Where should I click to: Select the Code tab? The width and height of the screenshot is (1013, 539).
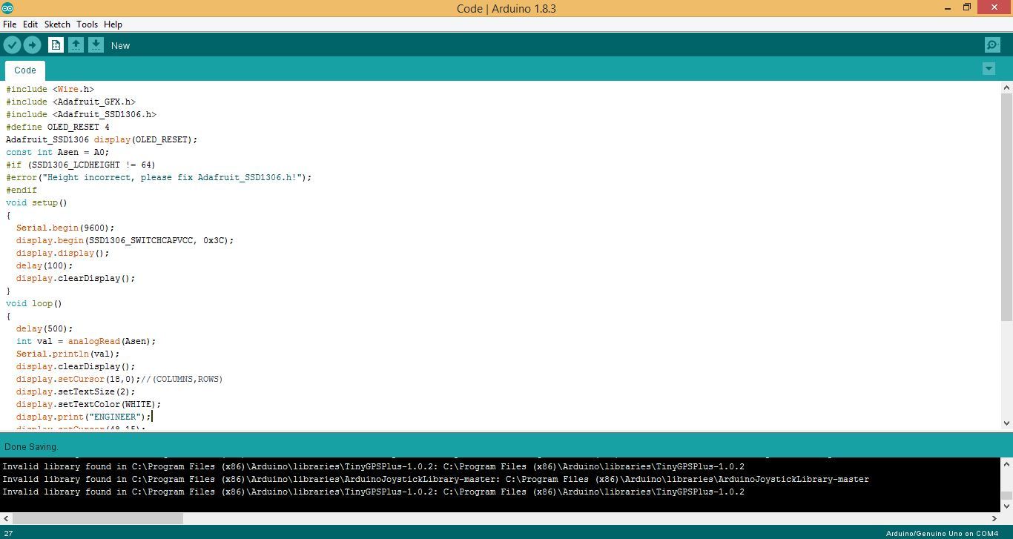(x=24, y=70)
